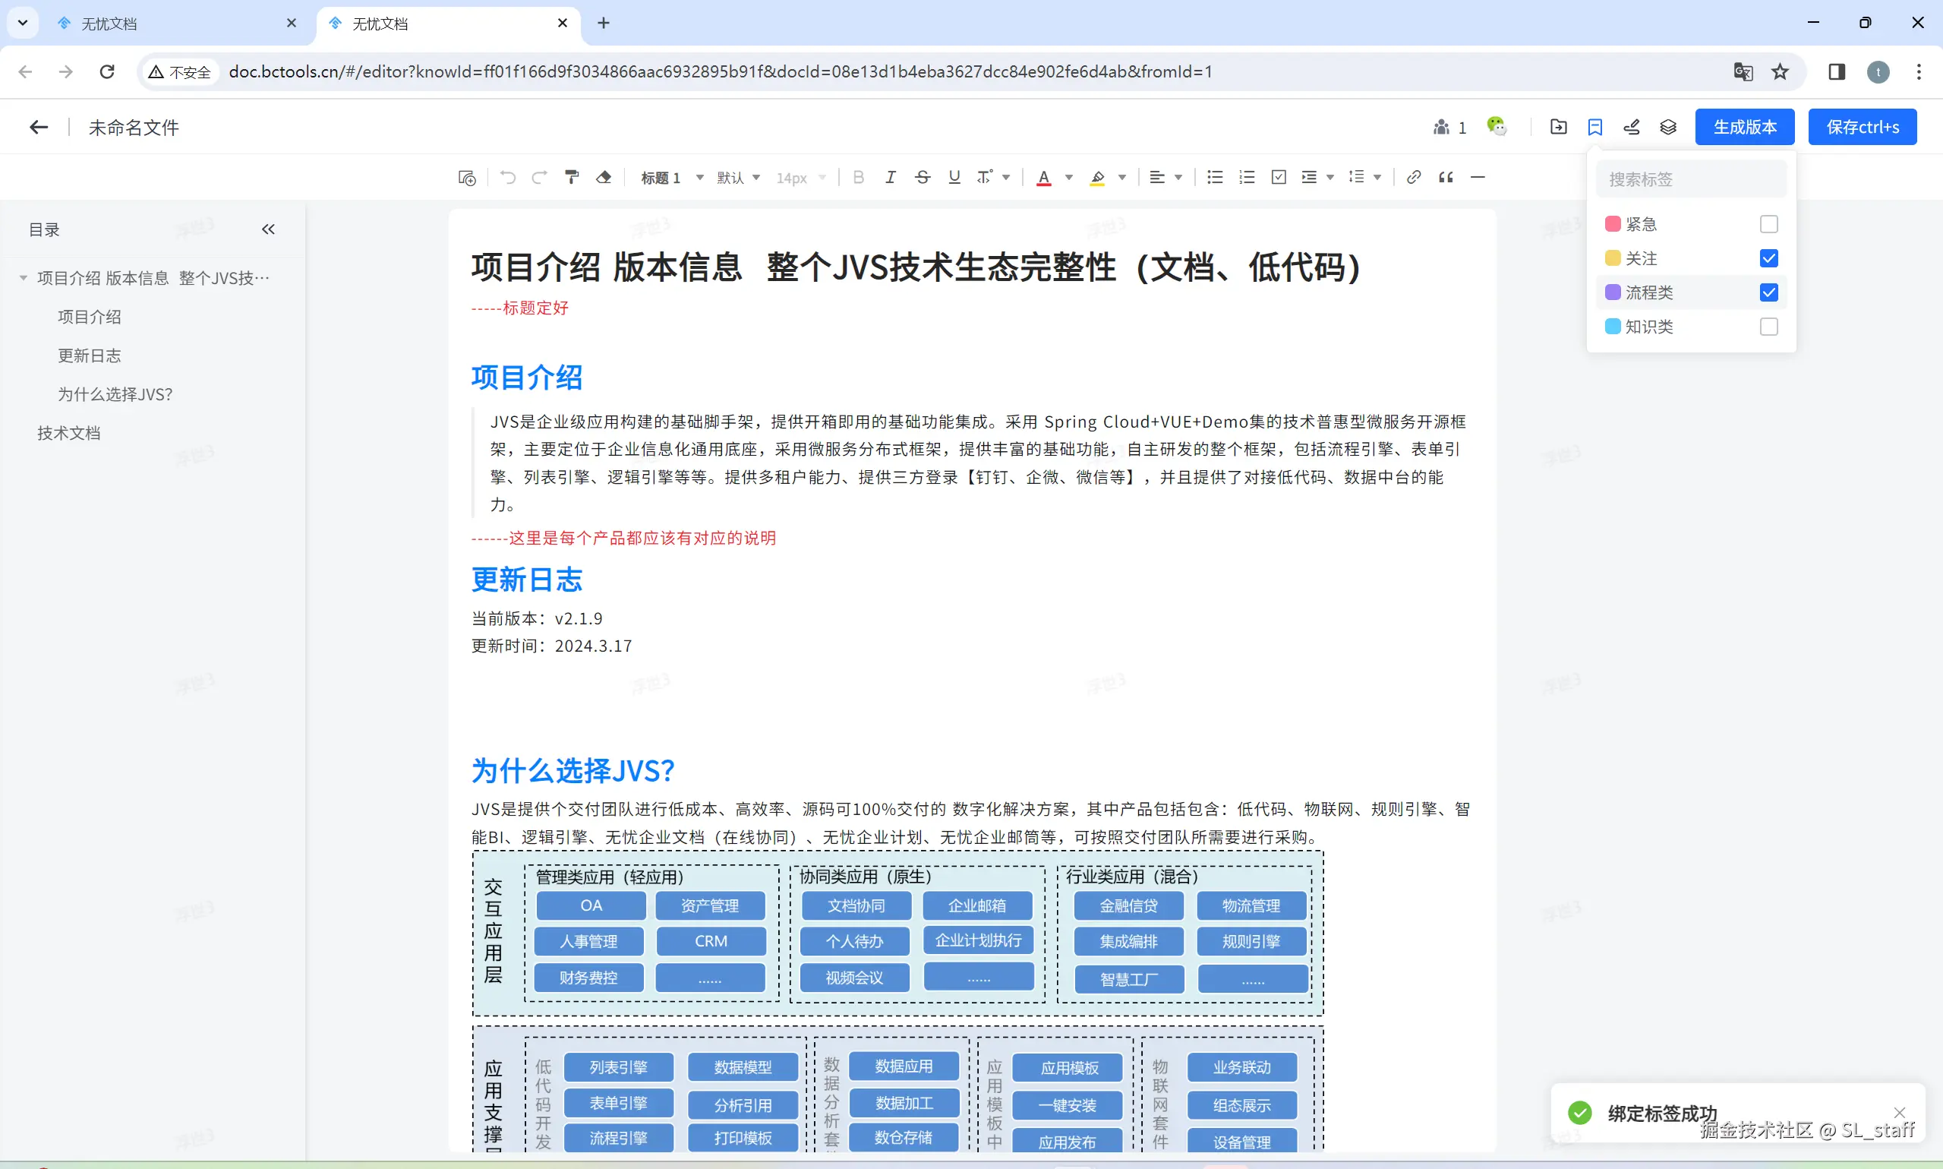Open the alignment dropdown arrow

point(1178,178)
